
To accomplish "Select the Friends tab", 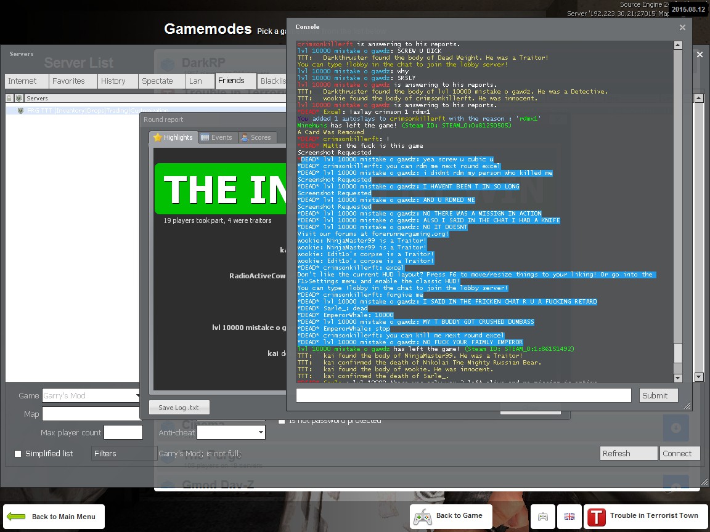I will (236, 81).
